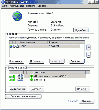
Task: Click Имя сети column header in available networks
Action: coord(59,72)
